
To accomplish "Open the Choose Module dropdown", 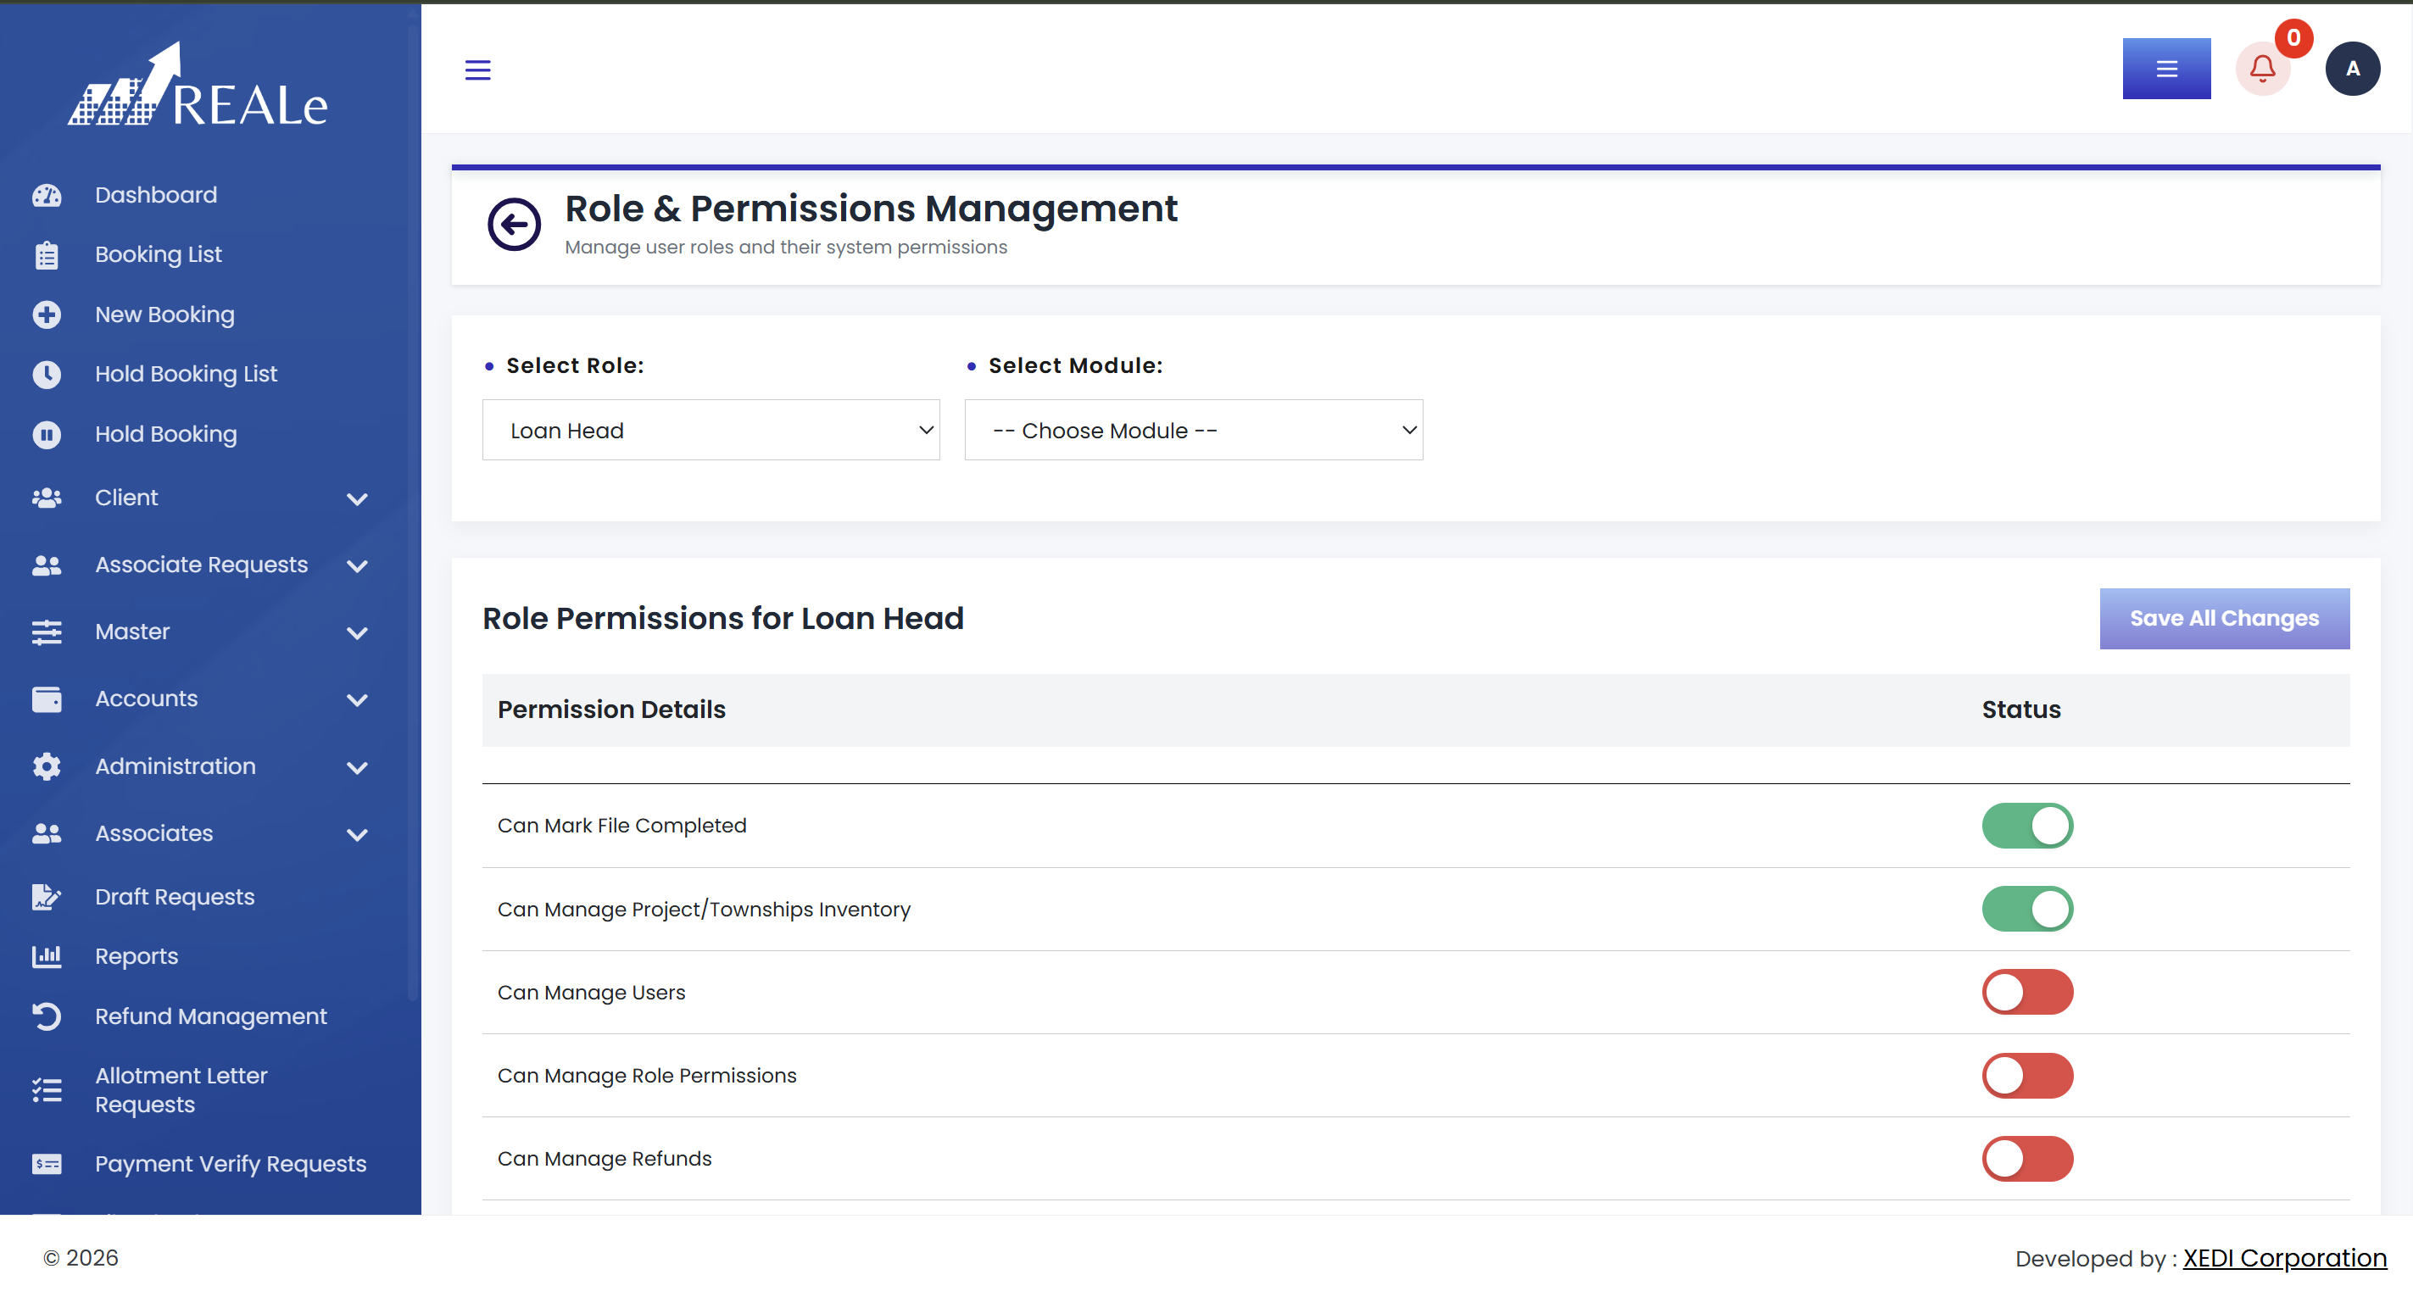I will click(1194, 430).
